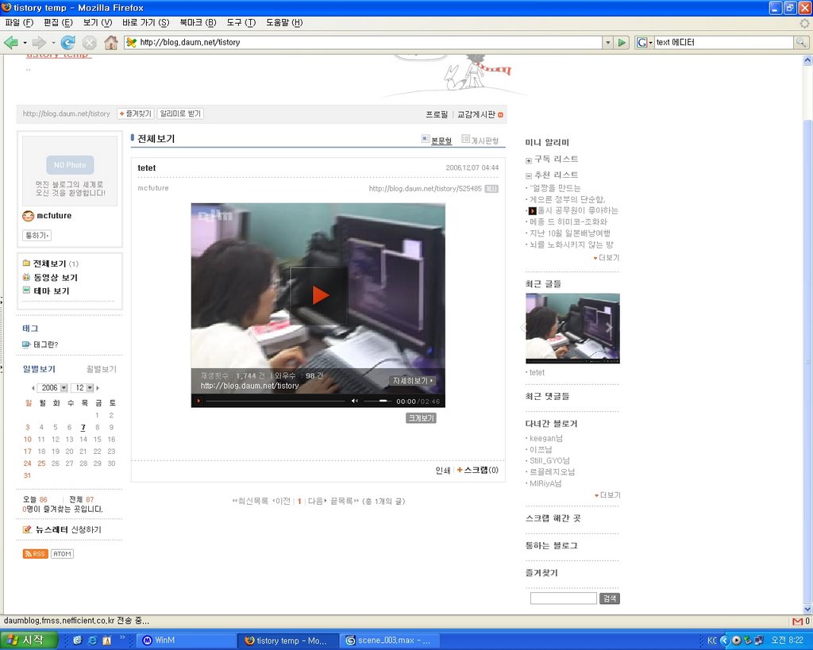Click the 즐겨찾기 button in blog bar
The image size is (813, 650).
[135, 113]
